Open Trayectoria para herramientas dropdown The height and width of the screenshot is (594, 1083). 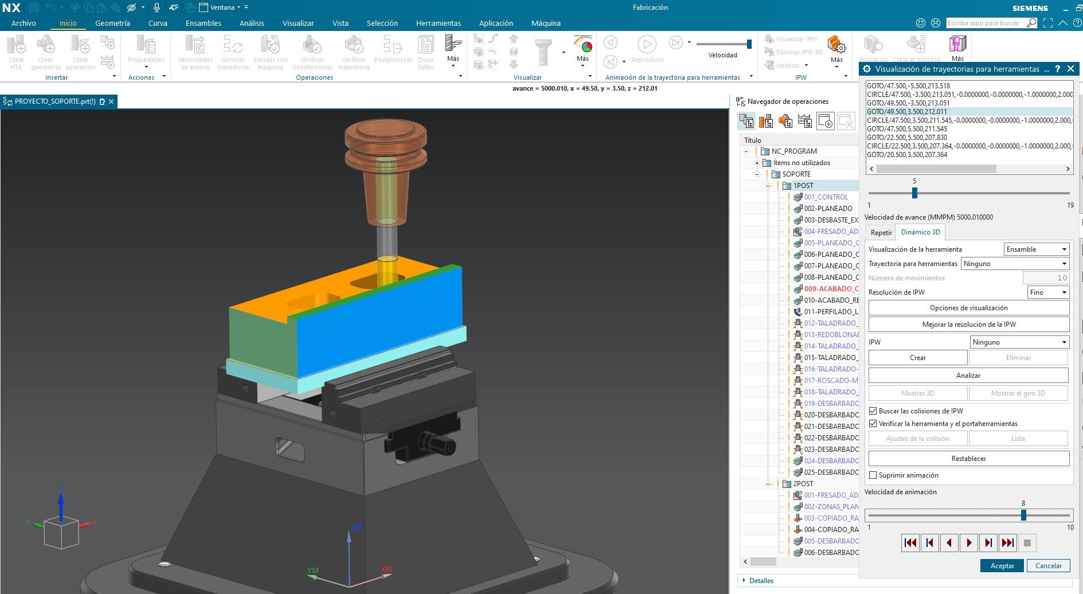tap(1015, 264)
